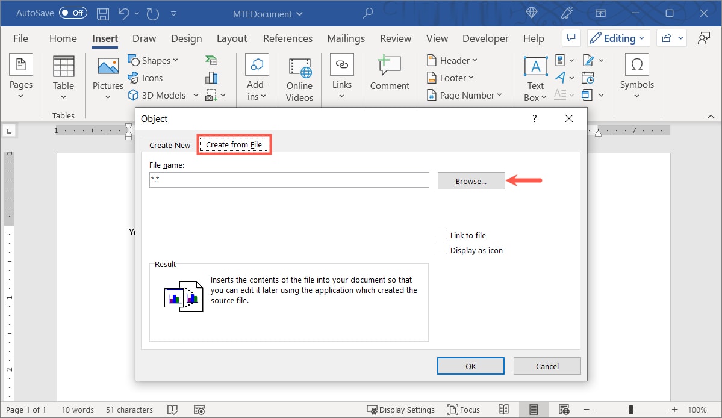Toggle AutoSave on

(72, 13)
